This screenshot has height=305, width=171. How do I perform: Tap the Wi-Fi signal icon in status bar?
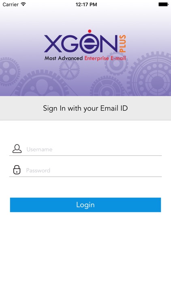(x=24, y=4)
